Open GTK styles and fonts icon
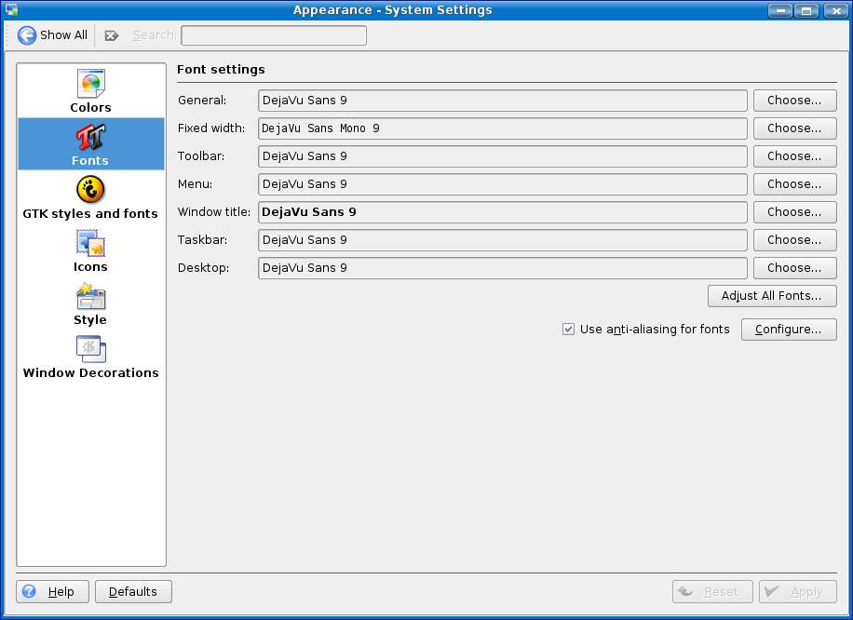853x620 pixels. coord(90,191)
